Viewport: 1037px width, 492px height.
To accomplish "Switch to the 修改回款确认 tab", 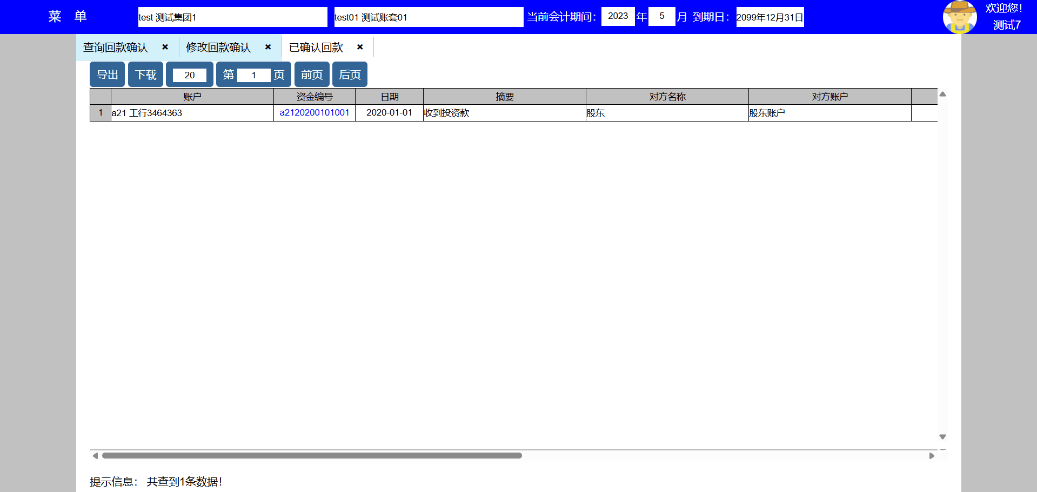I will pos(218,48).
